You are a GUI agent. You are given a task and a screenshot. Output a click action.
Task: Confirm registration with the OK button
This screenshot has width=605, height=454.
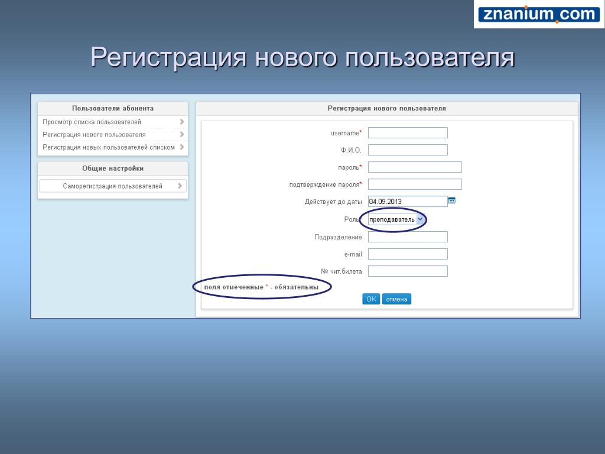371,299
